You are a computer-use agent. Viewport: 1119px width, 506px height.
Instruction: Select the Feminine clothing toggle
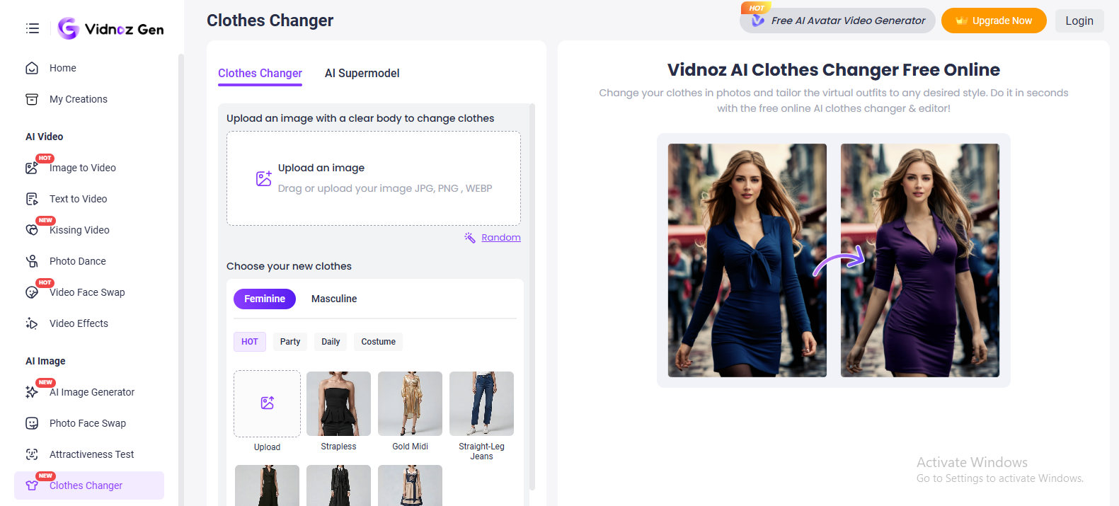tap(265, 299)
